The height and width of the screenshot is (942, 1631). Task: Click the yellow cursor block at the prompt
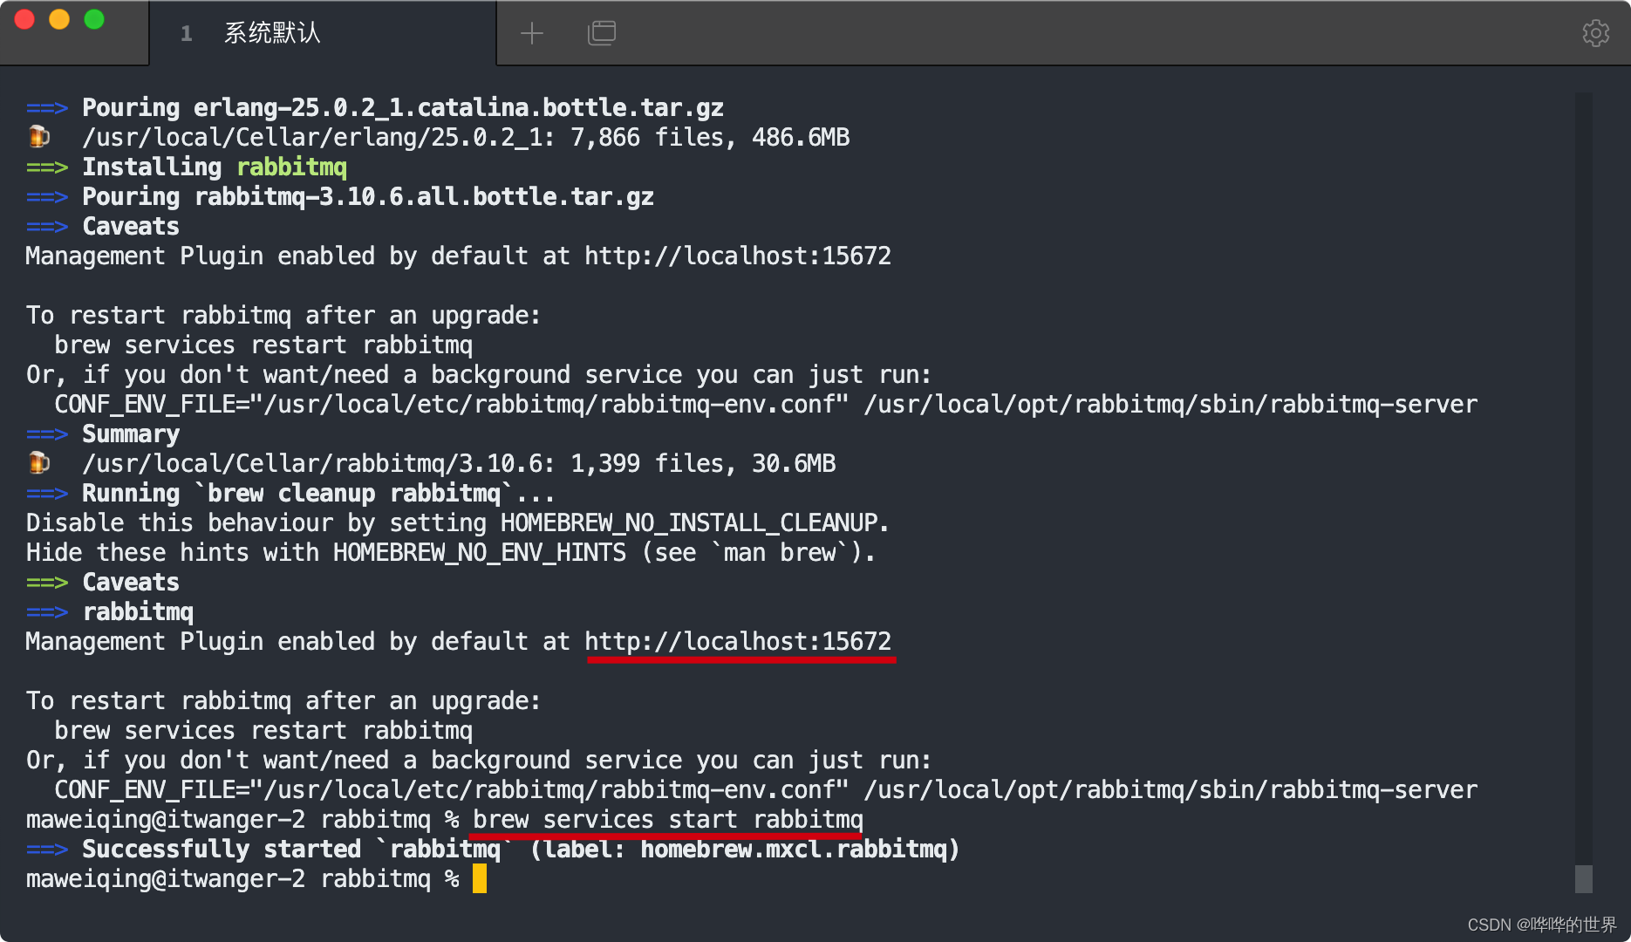(480, 879)
